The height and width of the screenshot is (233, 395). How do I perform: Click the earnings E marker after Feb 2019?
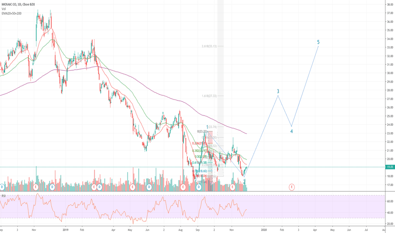point(94,187)
